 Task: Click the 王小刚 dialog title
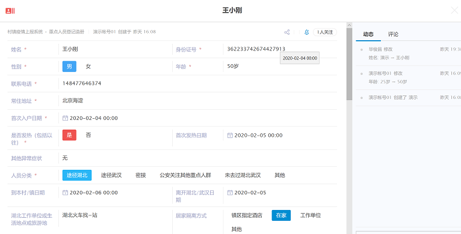coord(232,11)
